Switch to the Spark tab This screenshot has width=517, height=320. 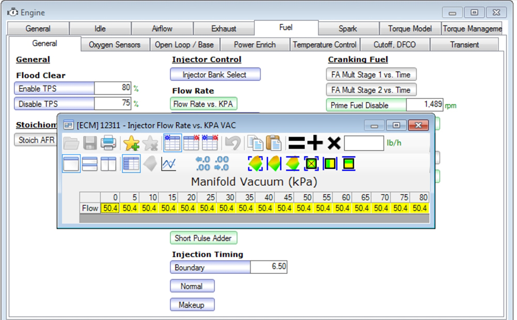pos(348,28)
